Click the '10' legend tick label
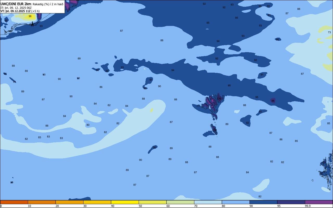 (30, 206)
